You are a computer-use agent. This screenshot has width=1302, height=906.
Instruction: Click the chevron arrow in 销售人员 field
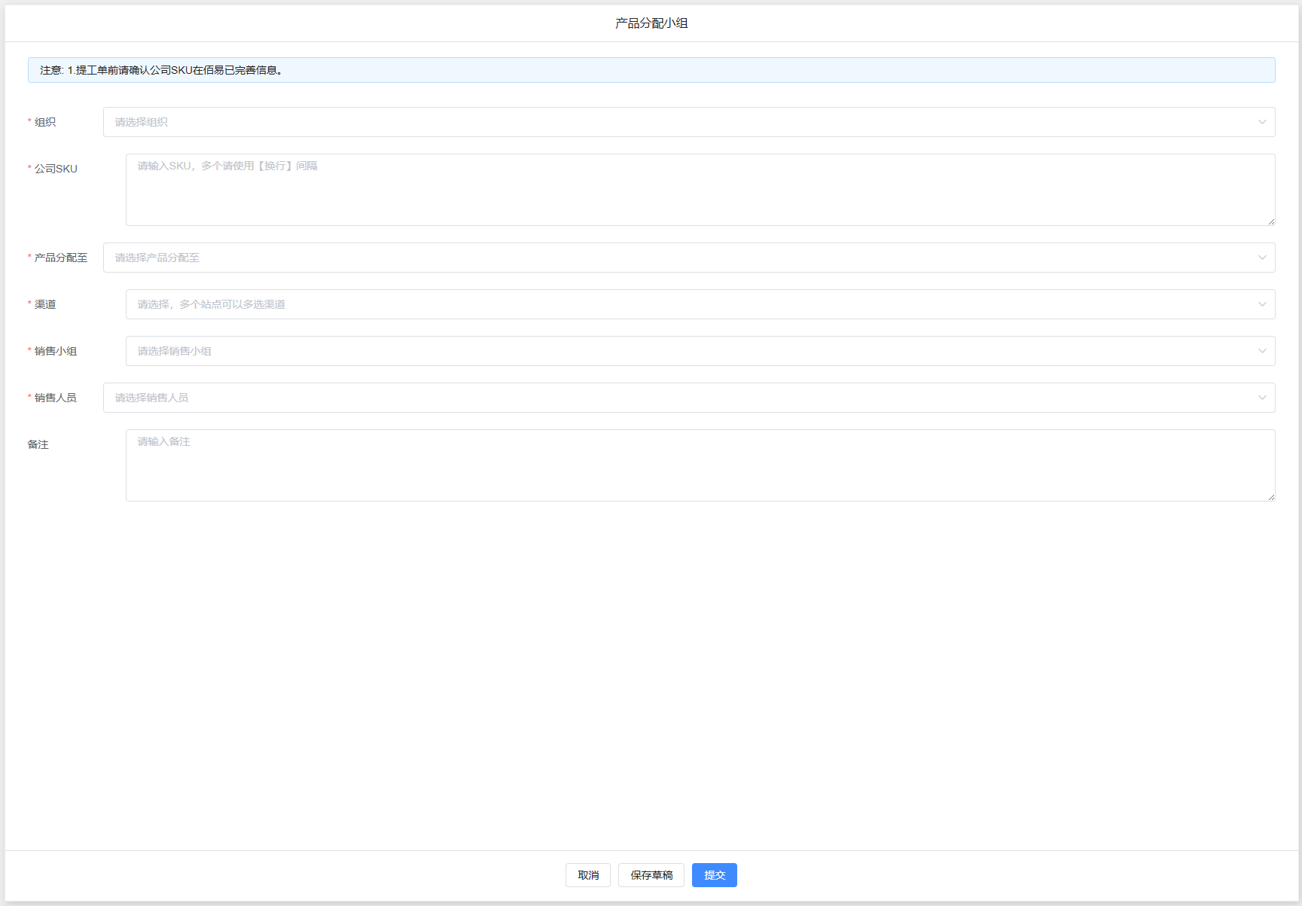(x=1262, y=398)
